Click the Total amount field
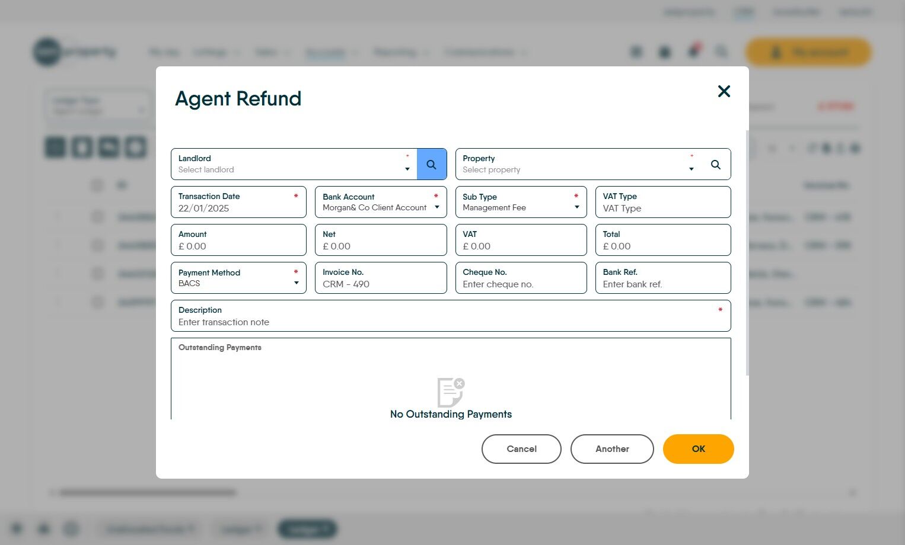905x545 pixels. click(663, 240)
